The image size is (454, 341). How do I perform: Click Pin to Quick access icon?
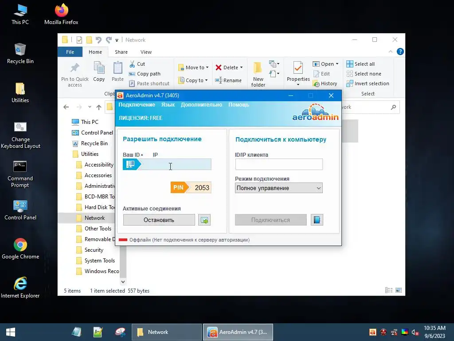(74, 68)
